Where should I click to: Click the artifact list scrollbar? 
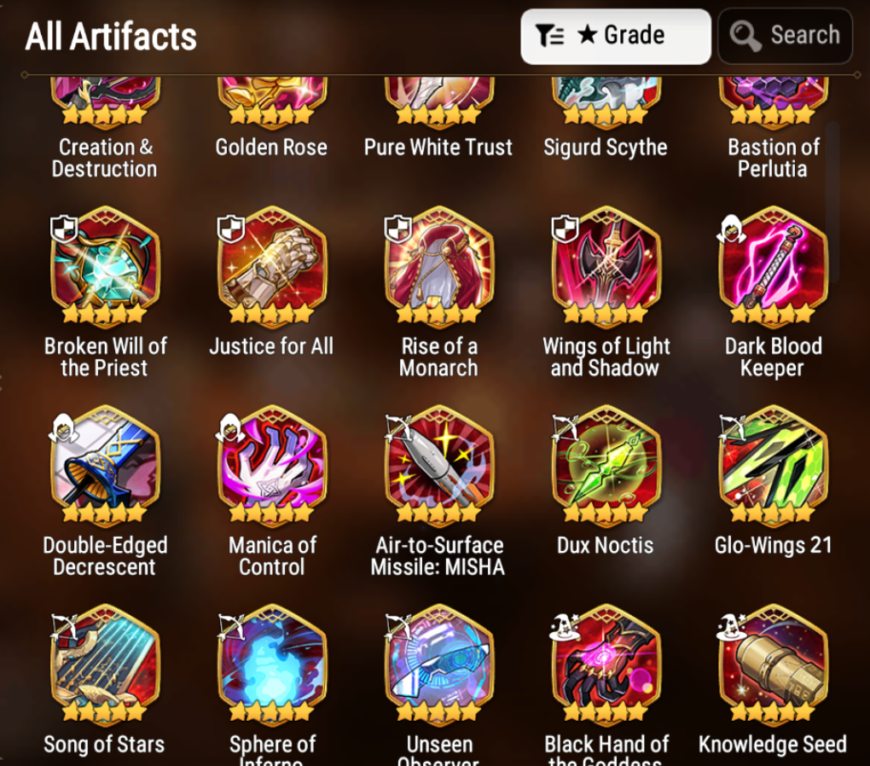tap(832, 203)
